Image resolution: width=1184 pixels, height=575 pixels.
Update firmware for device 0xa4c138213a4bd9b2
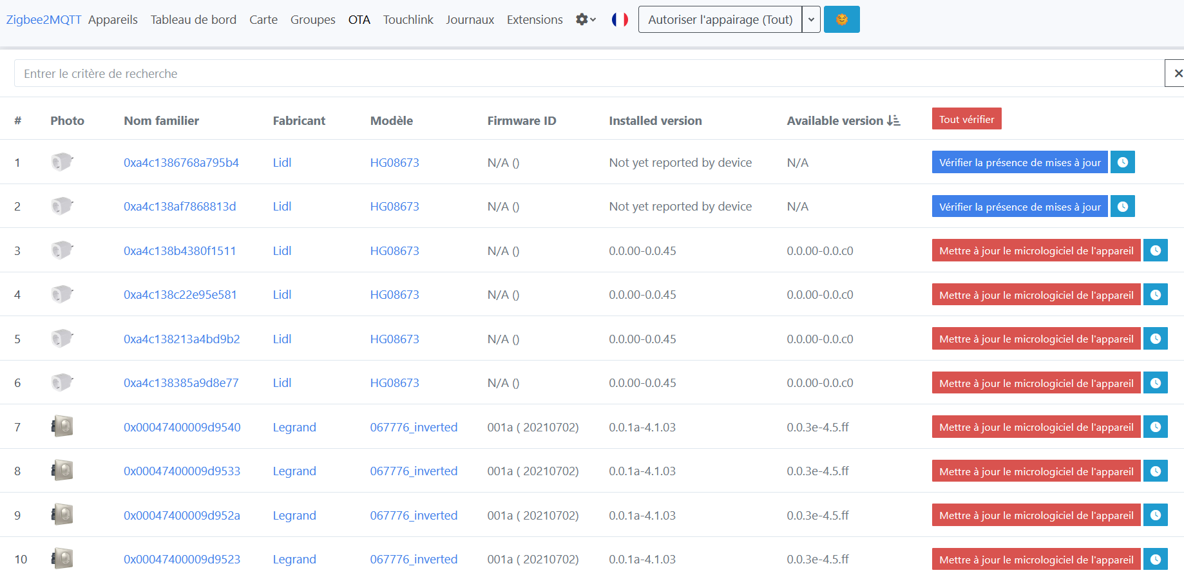(x=1036, y=339)
